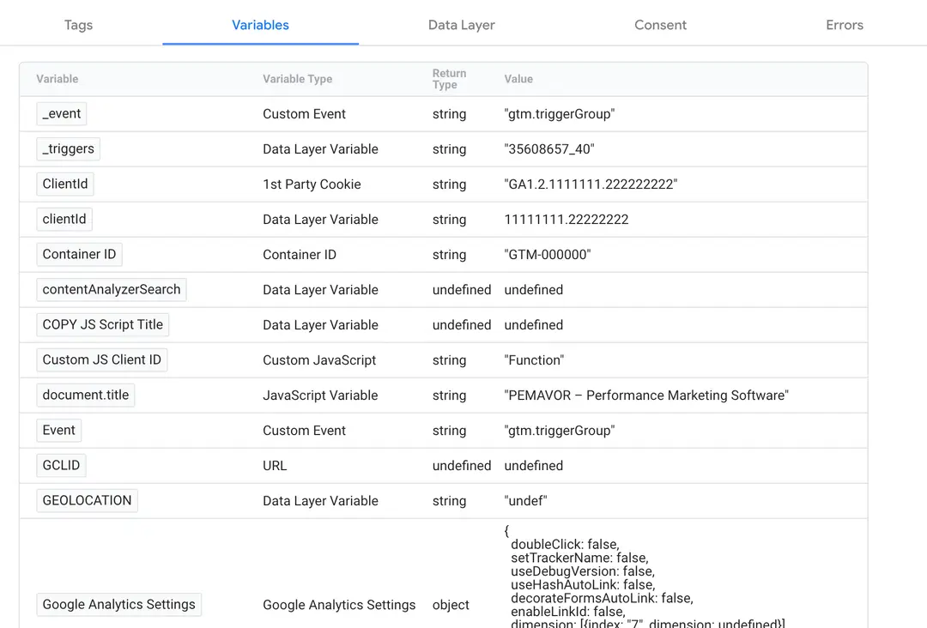927x628 pixels.
Task: Click the Custom JavaScript type cell
Action: click(x=319, y=360)
